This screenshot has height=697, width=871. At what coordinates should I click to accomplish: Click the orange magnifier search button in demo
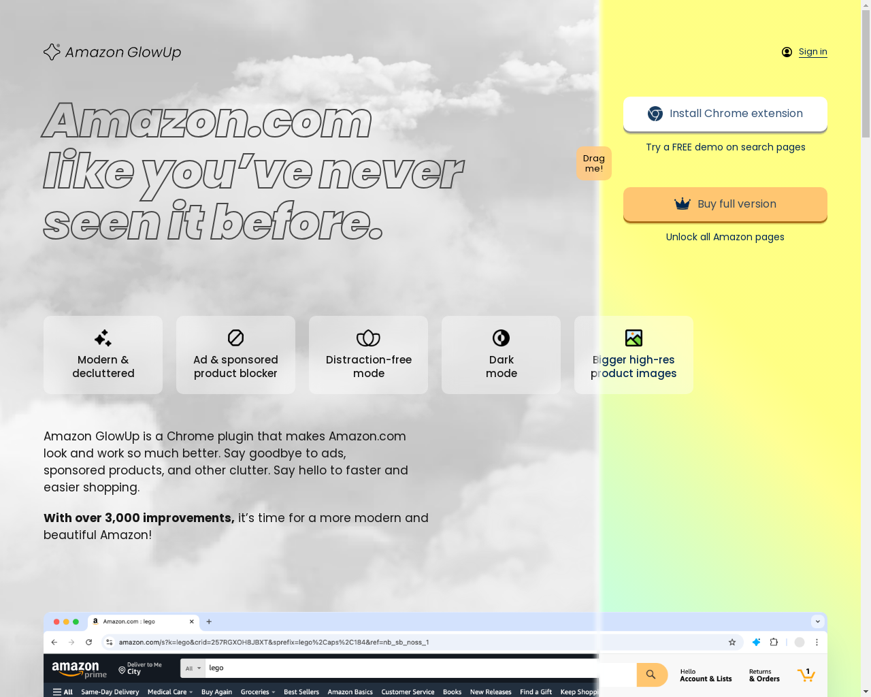click(x=651, y=675)
